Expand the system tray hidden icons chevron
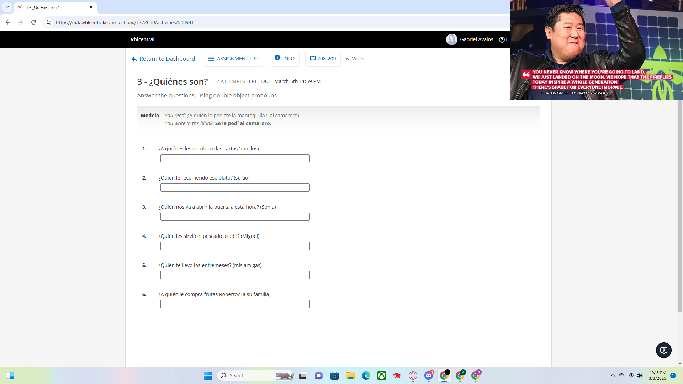This screenshot has width=683, height=384. 613,375
